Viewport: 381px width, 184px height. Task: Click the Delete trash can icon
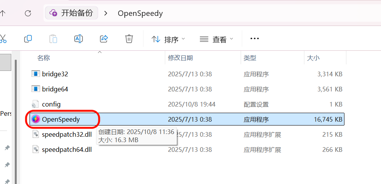(129, 39)
